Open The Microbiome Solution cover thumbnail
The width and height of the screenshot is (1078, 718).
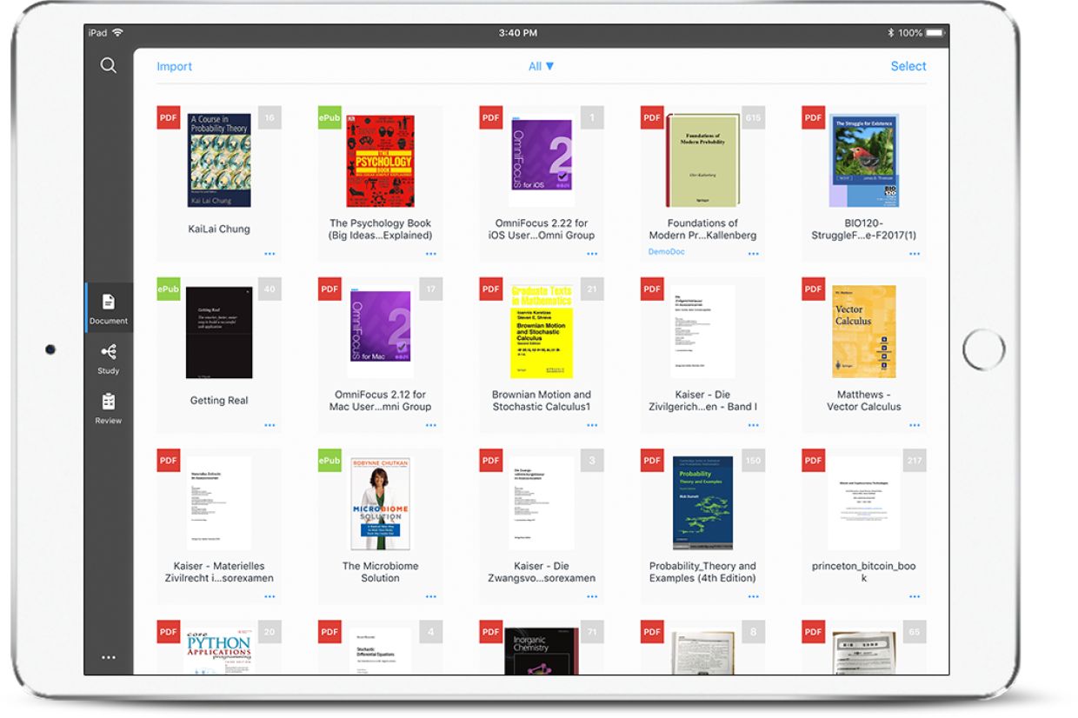(380, 502)
